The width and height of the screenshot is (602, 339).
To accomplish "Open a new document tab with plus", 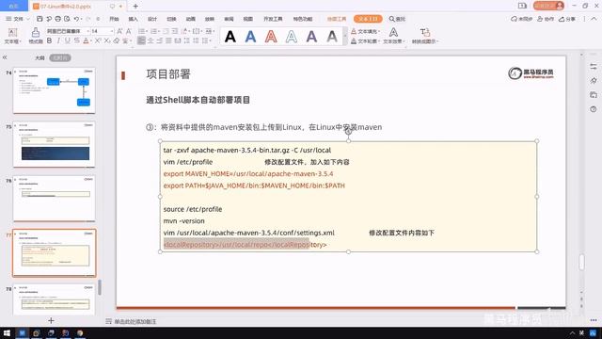I will point(135,7).
